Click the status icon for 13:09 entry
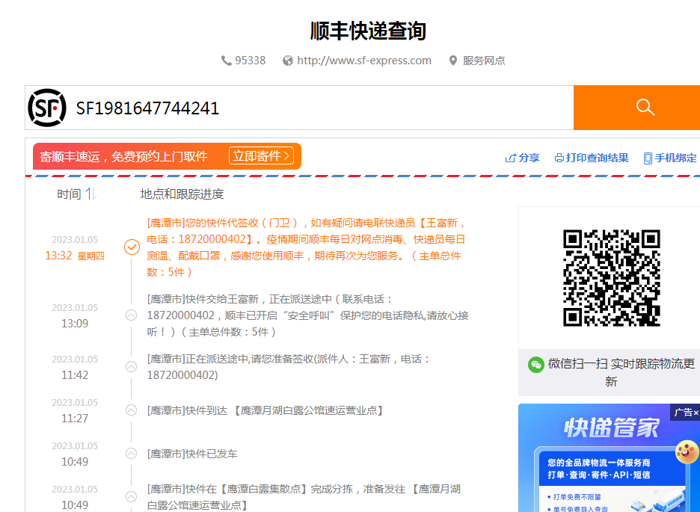The width and height of the screenshot is (700, 512). (132, 315)
